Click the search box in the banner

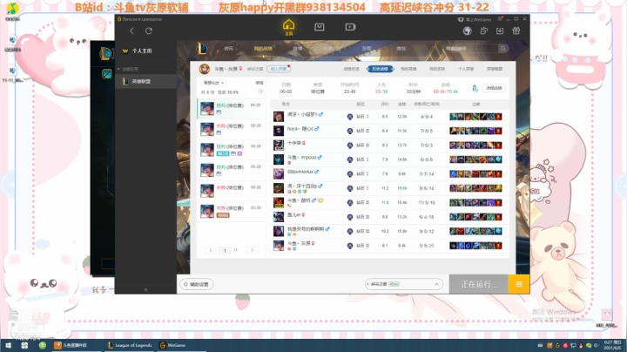pos(471,49)
